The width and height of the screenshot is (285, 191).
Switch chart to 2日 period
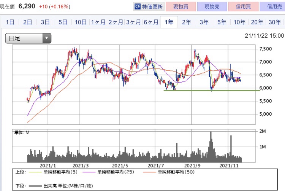[x=28, y=22]
